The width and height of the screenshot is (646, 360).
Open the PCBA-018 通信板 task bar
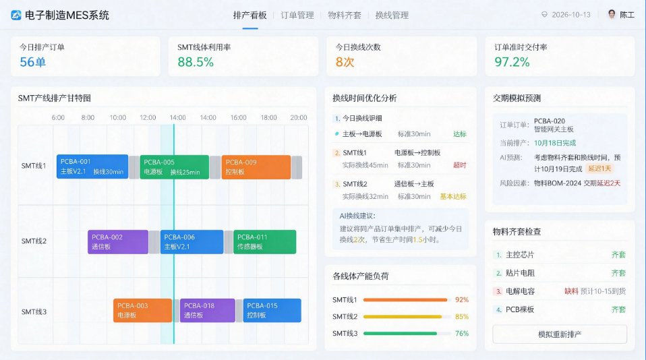(x=207, y=310)
